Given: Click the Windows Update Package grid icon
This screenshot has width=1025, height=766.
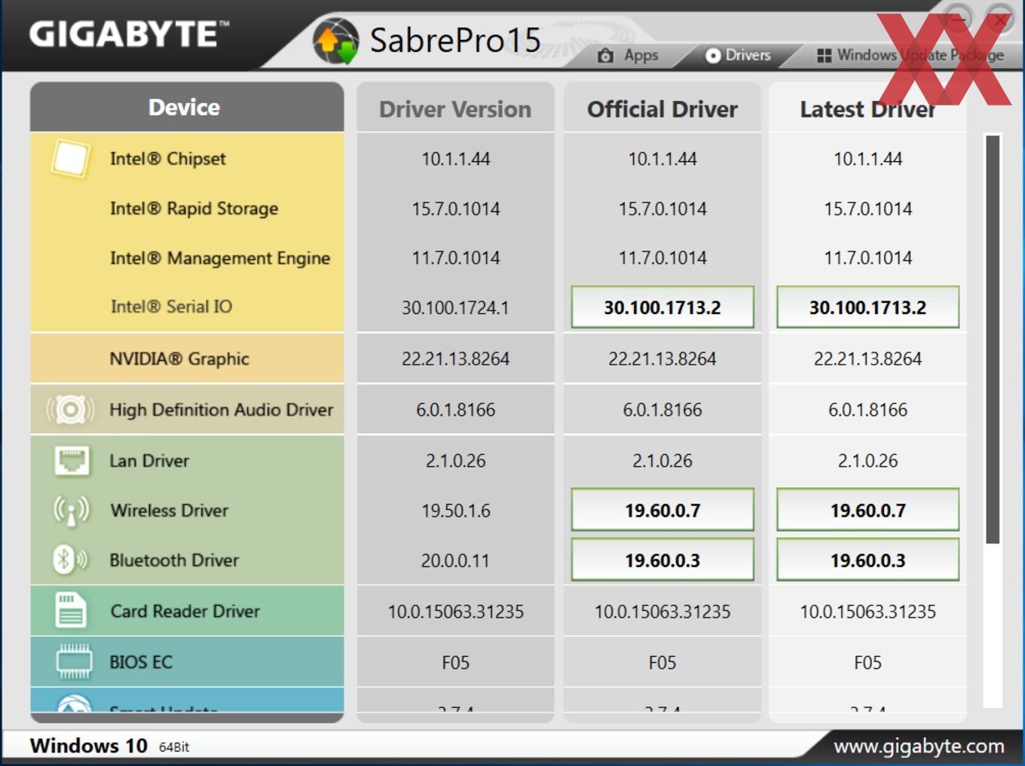Looking at the screenshot, I should [825, 56].
